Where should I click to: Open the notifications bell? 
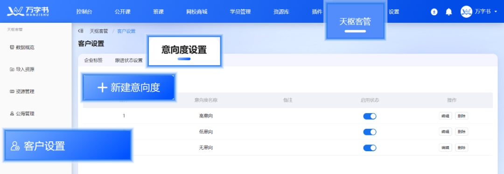click(449, 12)
